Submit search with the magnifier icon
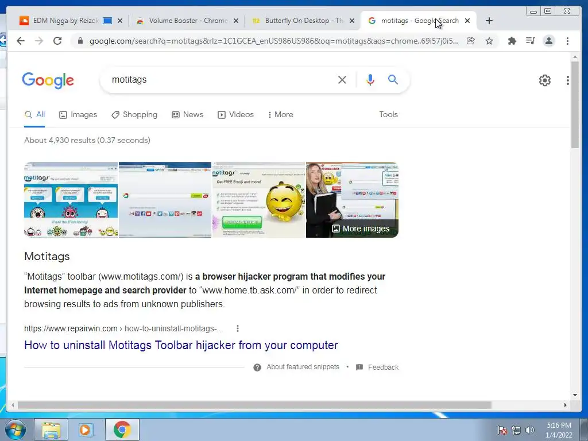Viewport: 588px width, 441px height. pyautogui.click(x=393, y=79)
